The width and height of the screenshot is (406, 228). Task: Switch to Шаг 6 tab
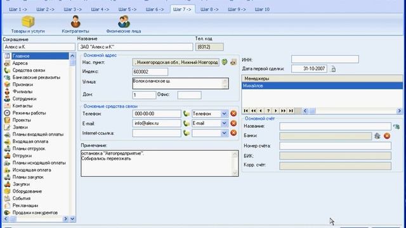click(x=155, y=9)
